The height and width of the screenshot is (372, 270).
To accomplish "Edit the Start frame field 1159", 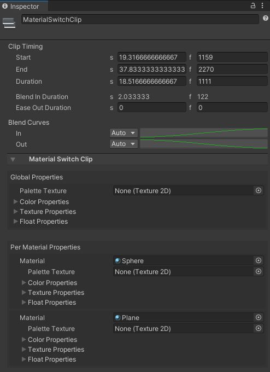I will click(x=232, y=57).
